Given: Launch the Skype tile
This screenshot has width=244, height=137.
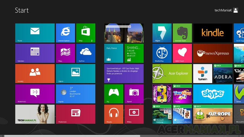Looking at the screenshot, I should point(213,94).
